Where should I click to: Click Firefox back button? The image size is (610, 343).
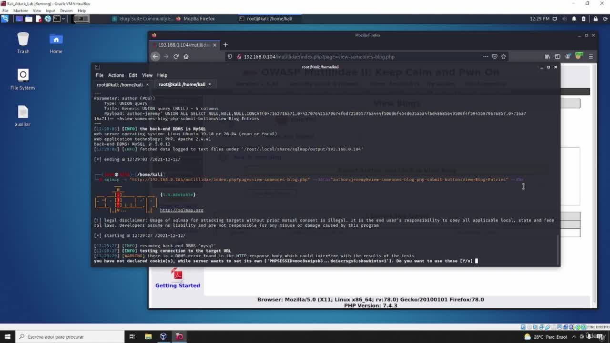coord(155,56)
